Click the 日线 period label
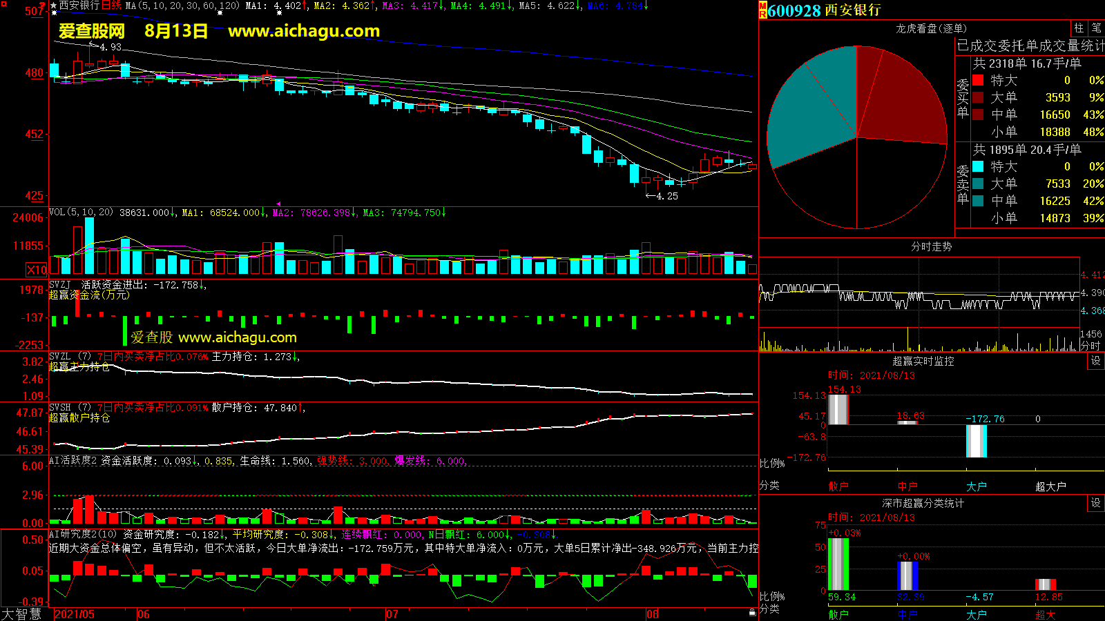Image resolution: width=1105 pixels, height=621 pixels. coord(111,6)
